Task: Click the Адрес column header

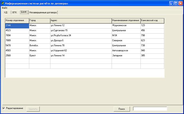Action: click(x=81, y=21)
